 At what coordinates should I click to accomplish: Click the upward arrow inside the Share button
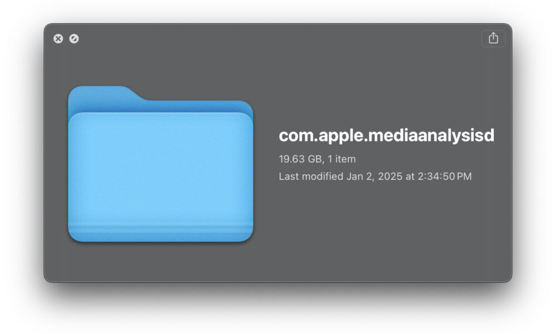[493, 38]
